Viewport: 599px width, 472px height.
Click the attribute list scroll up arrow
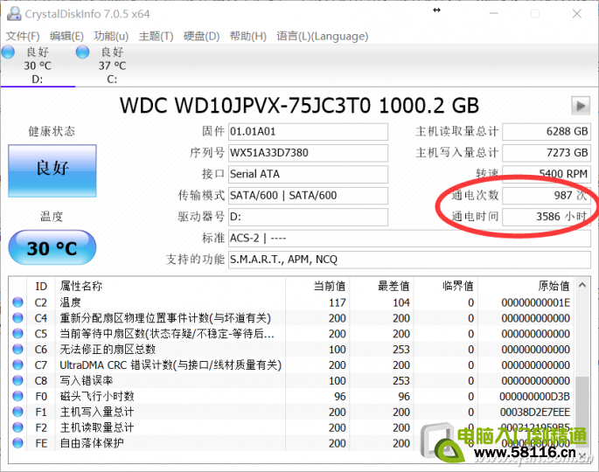(582, 285)
